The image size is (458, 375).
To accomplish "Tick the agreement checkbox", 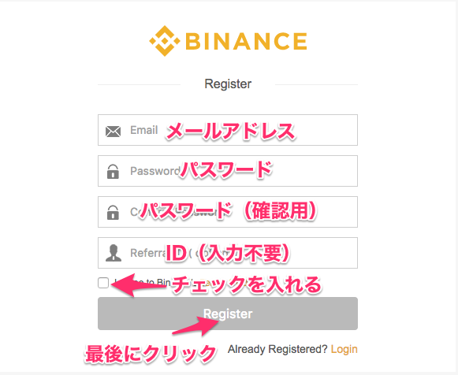I will (103, 283).
